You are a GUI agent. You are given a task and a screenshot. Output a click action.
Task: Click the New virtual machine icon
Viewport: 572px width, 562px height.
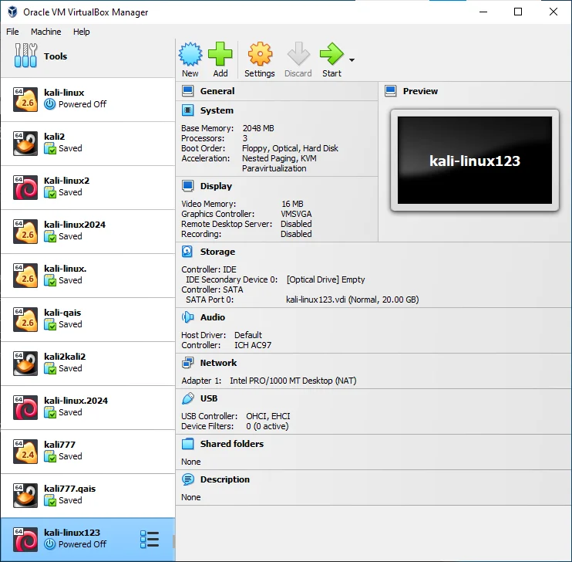click(190, 54)
